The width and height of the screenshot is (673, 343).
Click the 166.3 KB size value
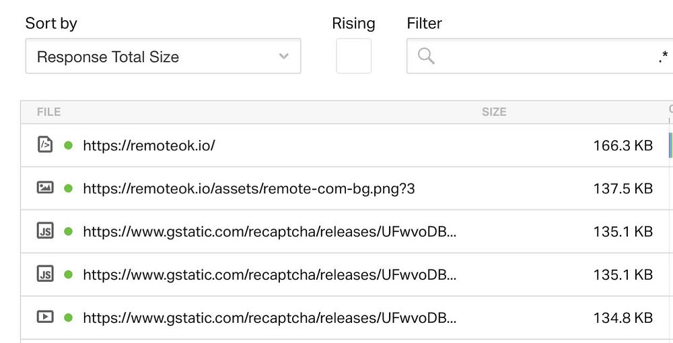tap(623, 145)
